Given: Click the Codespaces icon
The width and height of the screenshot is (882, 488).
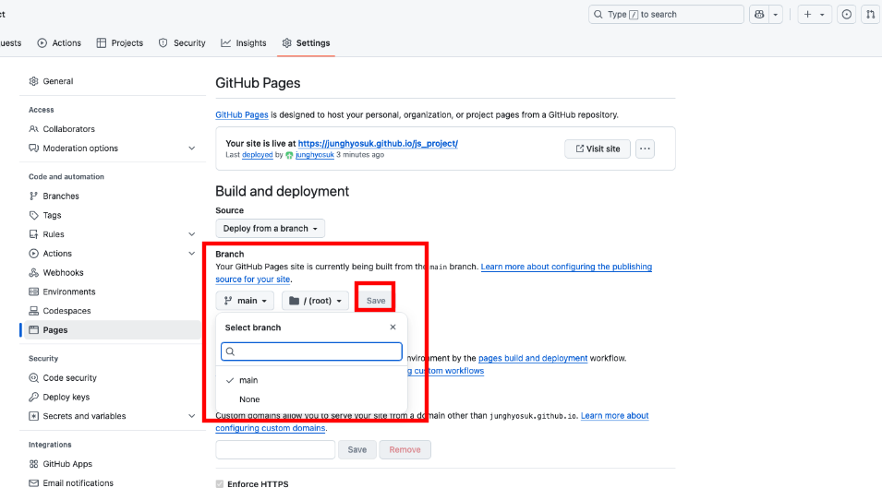Looking at the screenshot, I should [x=34, y=311].
